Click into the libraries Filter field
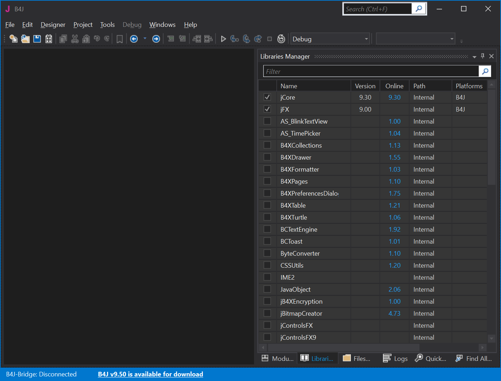The height and width of the screenshot is (381, 501). pyautogui.click(x=371, y=71)
